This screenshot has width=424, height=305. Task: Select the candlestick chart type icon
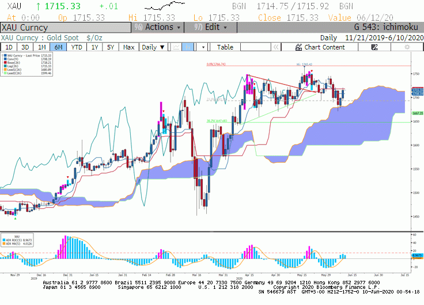click(x=188, y=47)
